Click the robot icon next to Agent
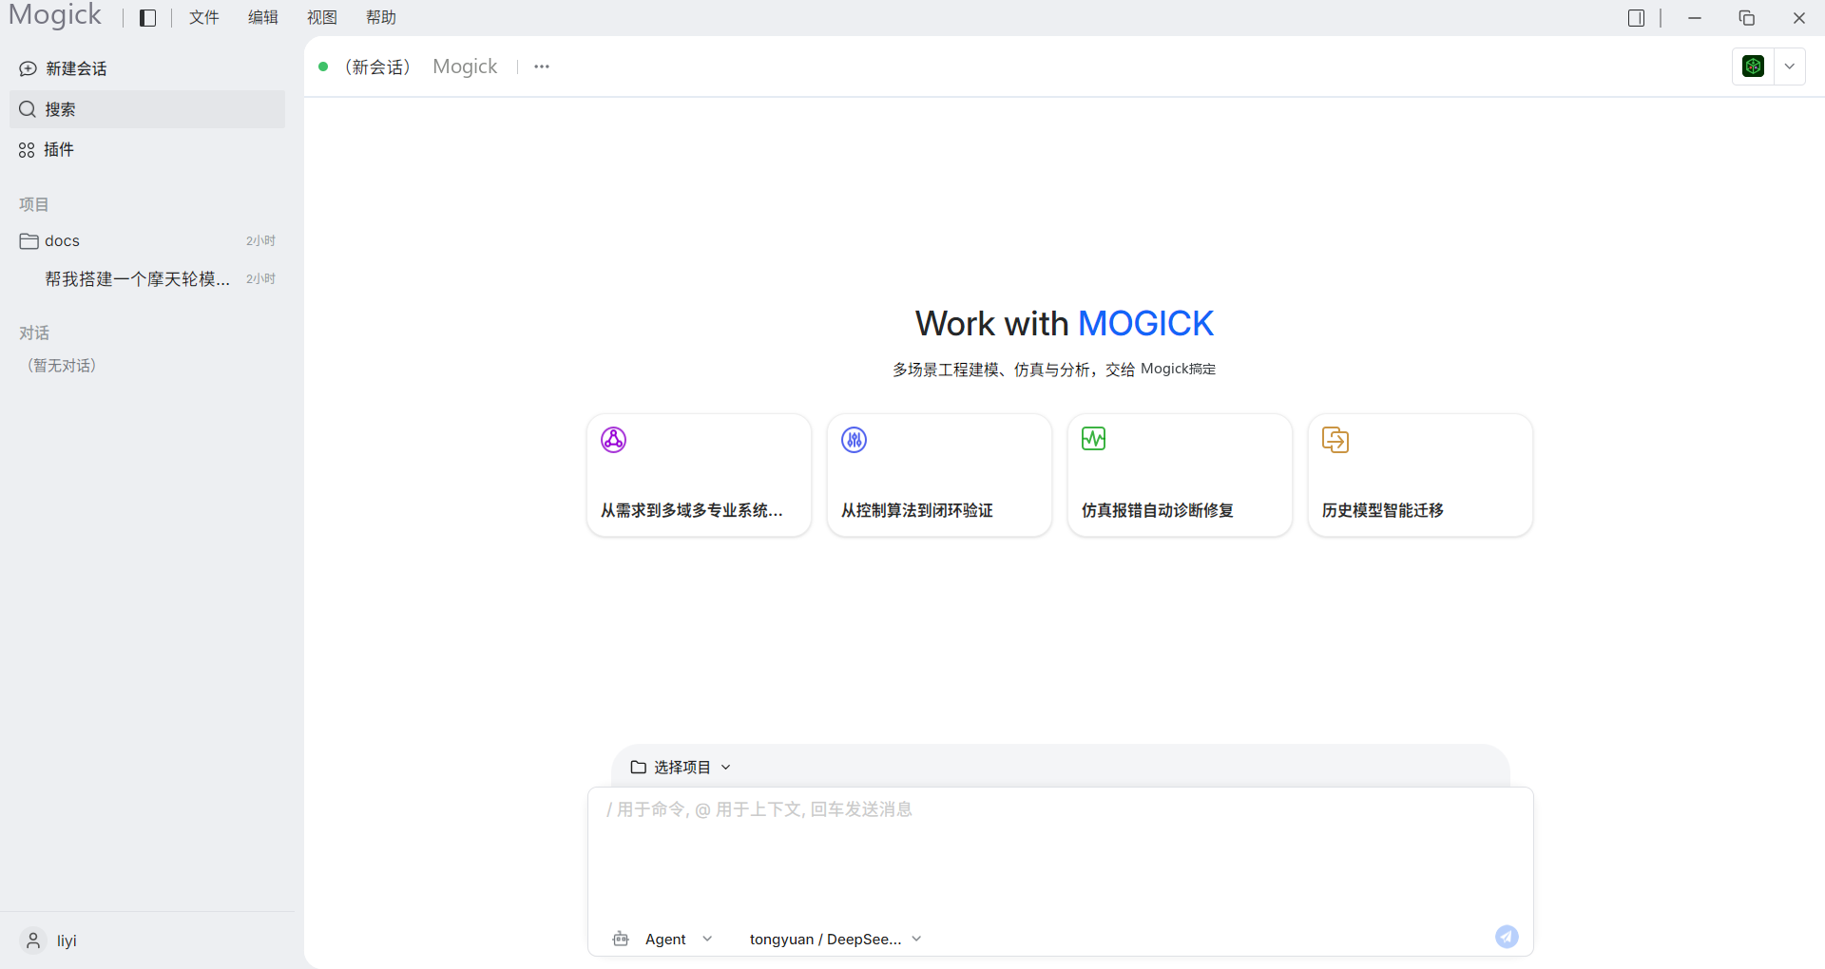 click(621, 940)
